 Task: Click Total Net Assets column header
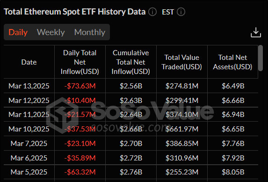point(232,62)
